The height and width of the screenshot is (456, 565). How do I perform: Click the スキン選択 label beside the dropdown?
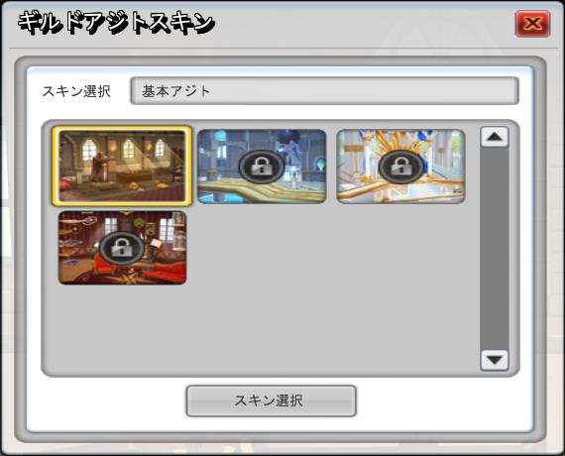76,91
